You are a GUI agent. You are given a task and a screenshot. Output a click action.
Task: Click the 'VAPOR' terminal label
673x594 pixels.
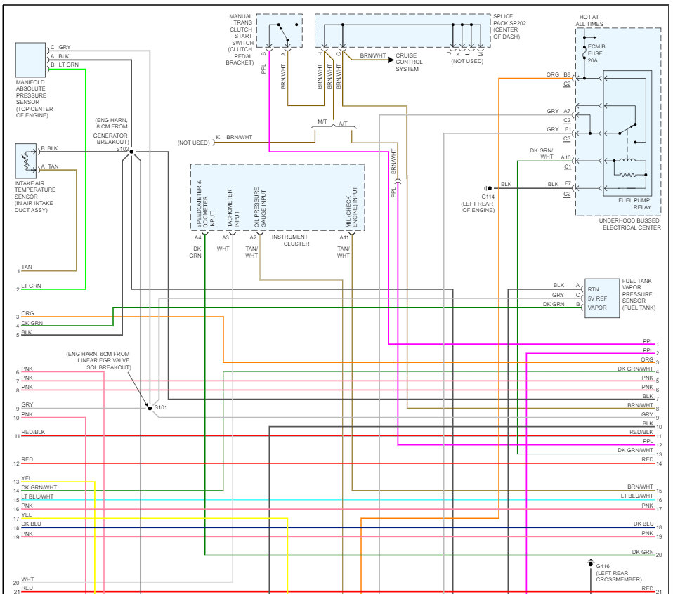597,308
